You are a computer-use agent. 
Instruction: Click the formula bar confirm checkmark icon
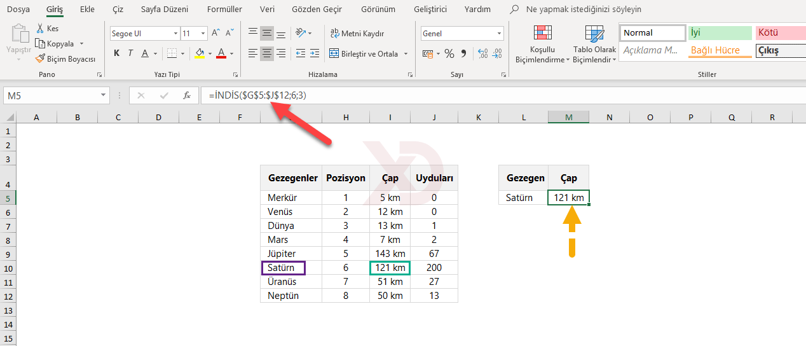(164, 95)
